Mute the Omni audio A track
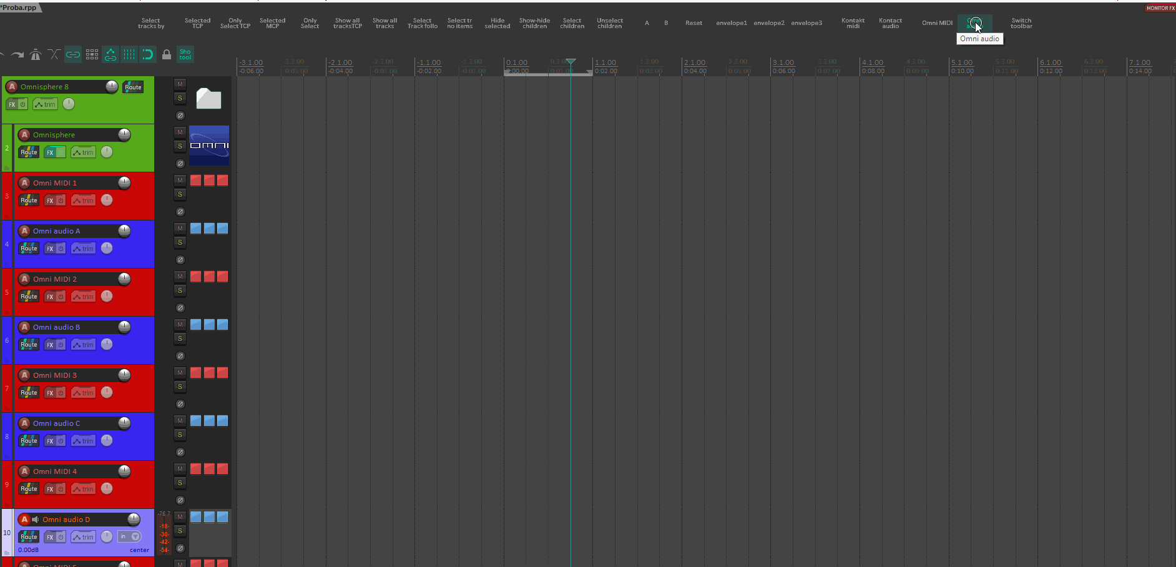The width and height of the screenshot is (1176, 567). [x=180, y=229]
